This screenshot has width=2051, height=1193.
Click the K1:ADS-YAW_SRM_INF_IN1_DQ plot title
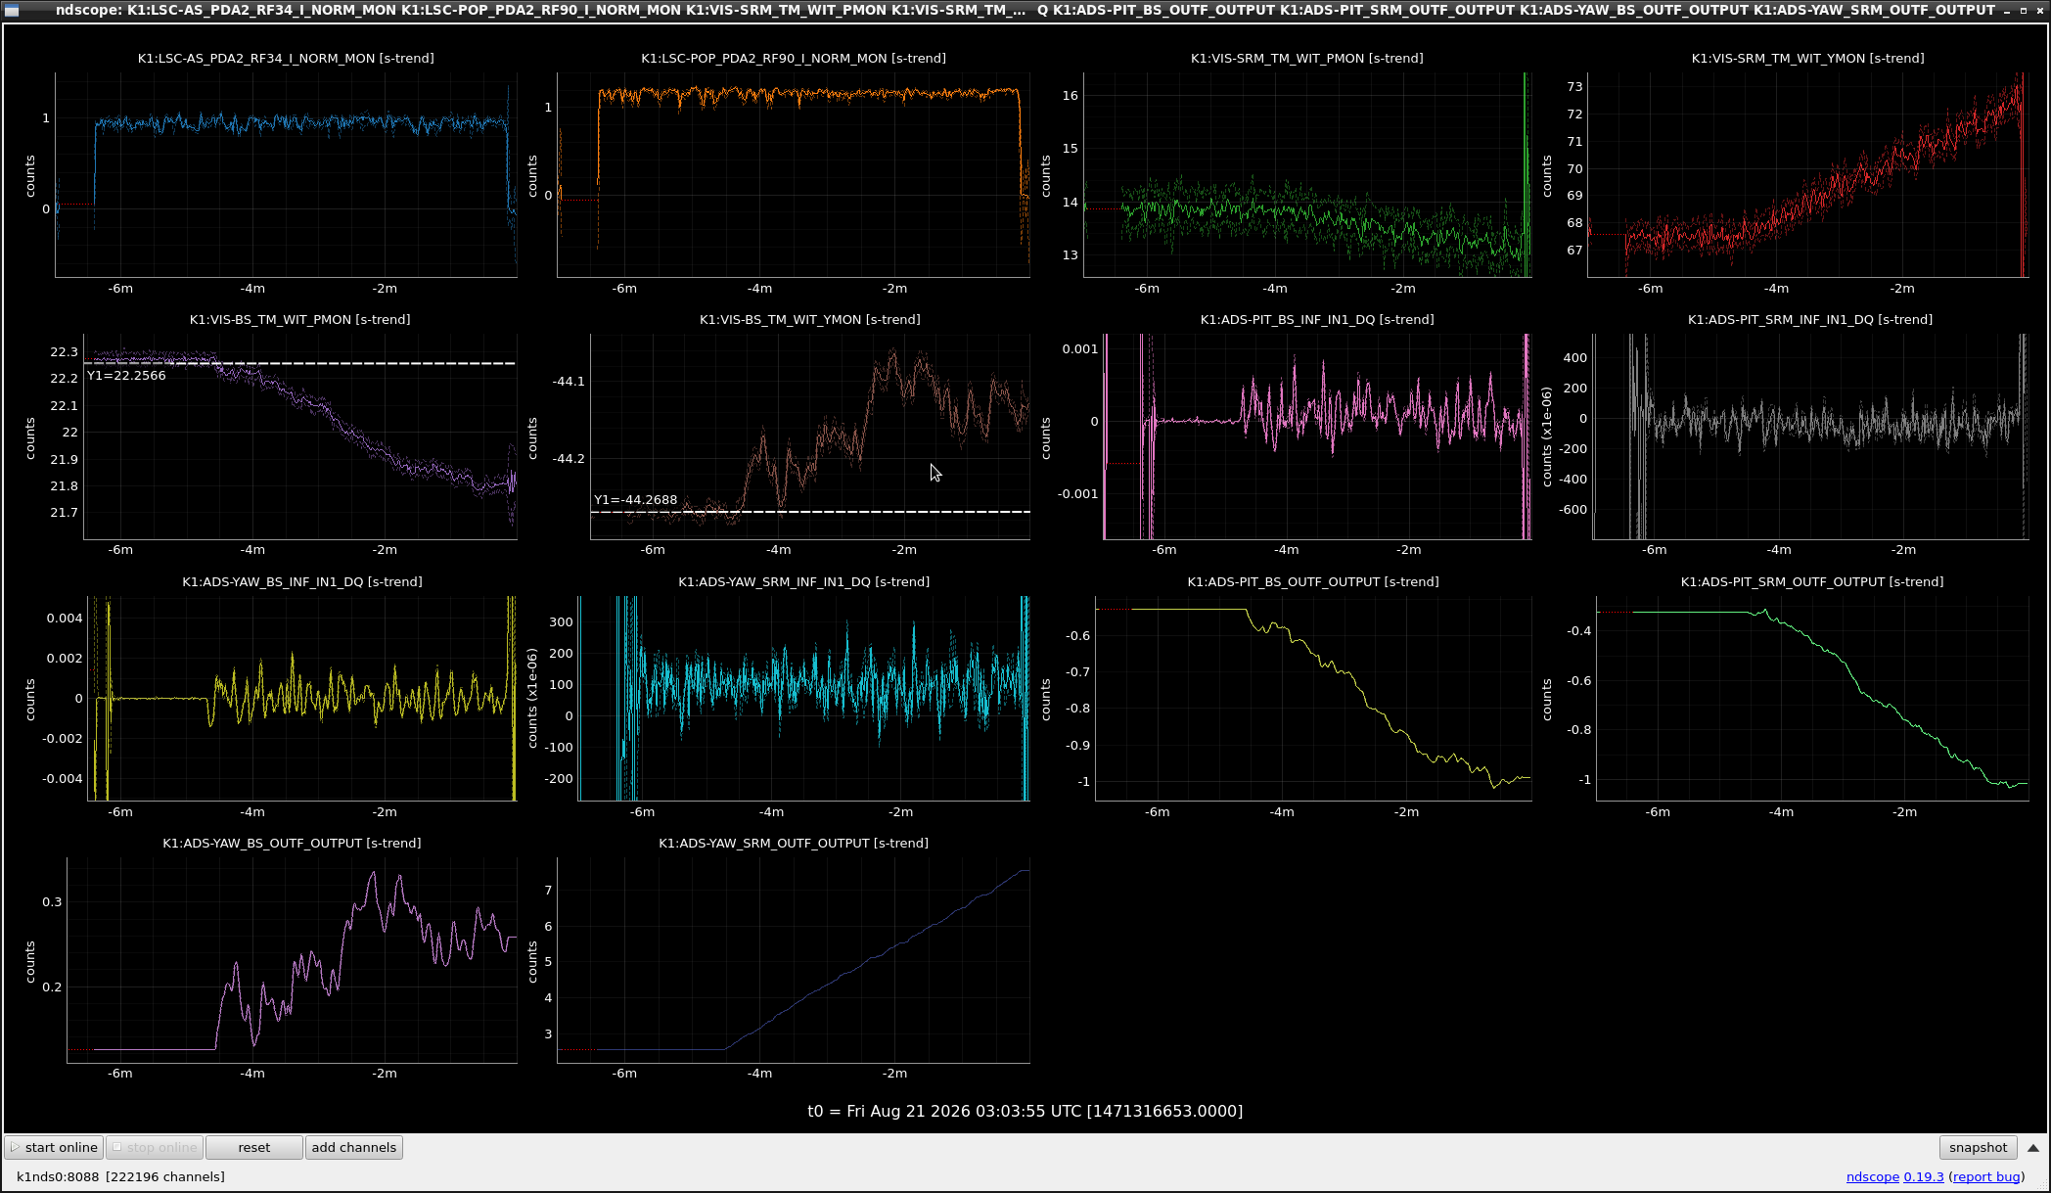pos(803,582)
